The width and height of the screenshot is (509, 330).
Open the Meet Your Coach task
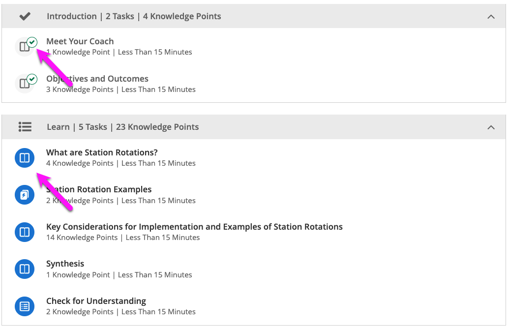click(80, 41)
